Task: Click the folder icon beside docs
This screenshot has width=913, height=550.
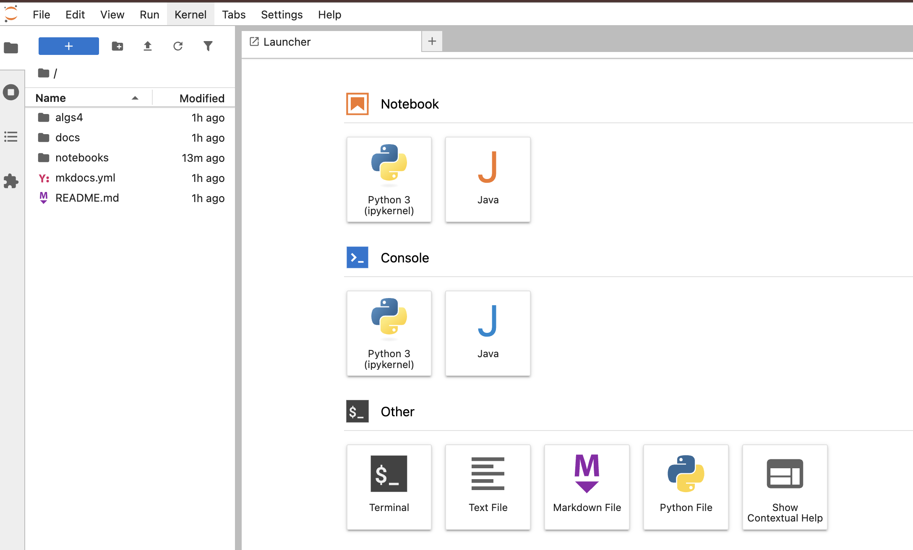Action: [x=44, y=137]
